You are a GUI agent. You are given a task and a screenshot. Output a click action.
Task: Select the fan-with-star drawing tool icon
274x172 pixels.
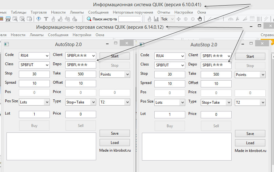[238, 19]
